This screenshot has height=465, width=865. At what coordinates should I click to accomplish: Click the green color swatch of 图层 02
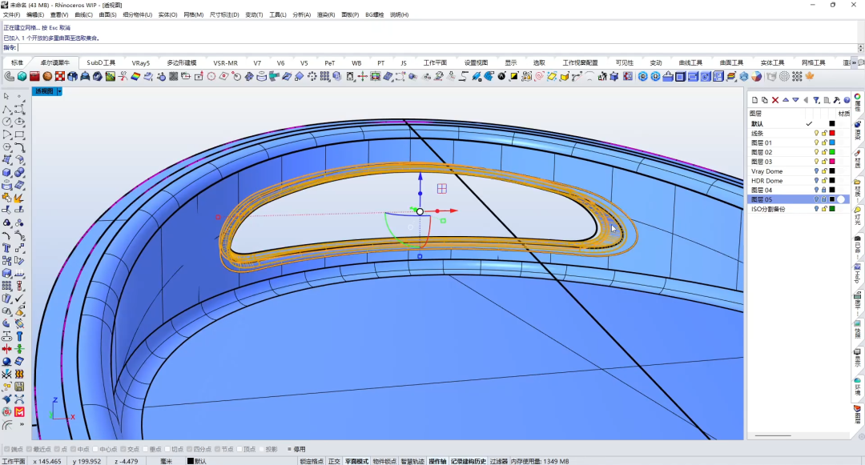[832, 152]
